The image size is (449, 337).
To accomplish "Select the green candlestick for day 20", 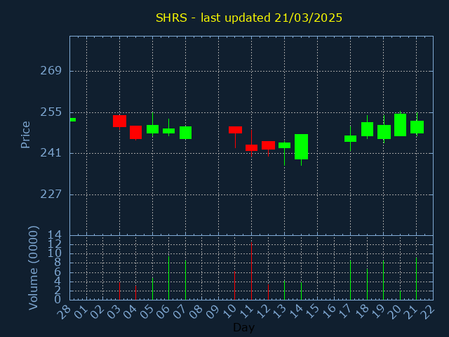I will (401, 125).
